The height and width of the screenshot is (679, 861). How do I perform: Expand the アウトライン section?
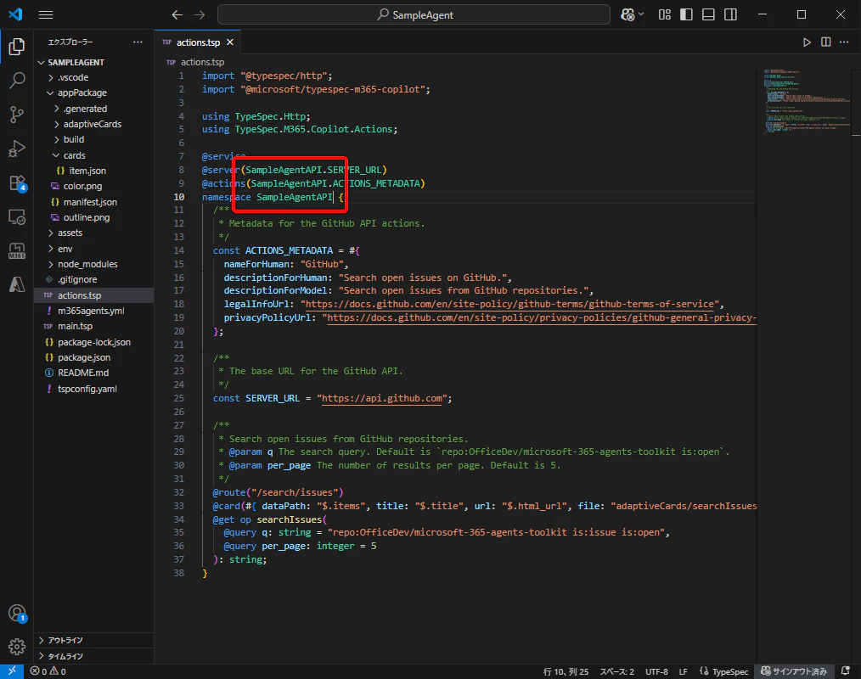point(94,640)
